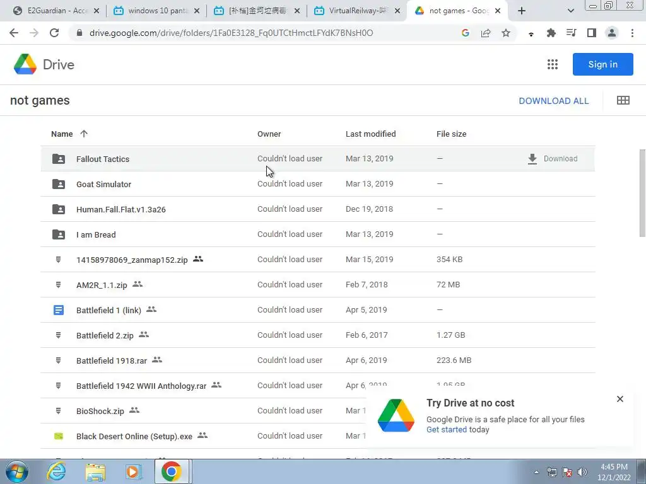The height and width of the screenshot is (484, 646).
Task: Toggle the Chrome side panel icon
Action: (x=592, y=33)
